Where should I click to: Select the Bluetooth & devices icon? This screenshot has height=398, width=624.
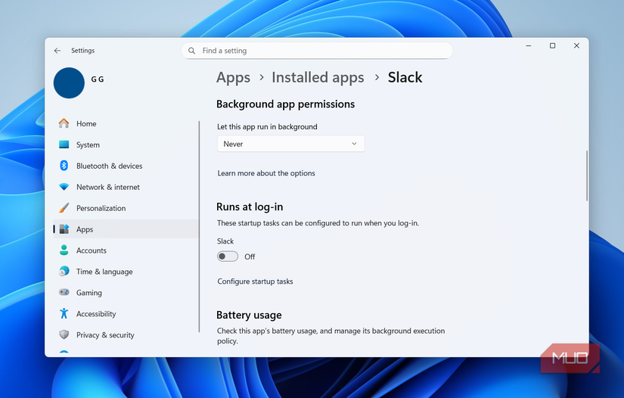(64, 166)
